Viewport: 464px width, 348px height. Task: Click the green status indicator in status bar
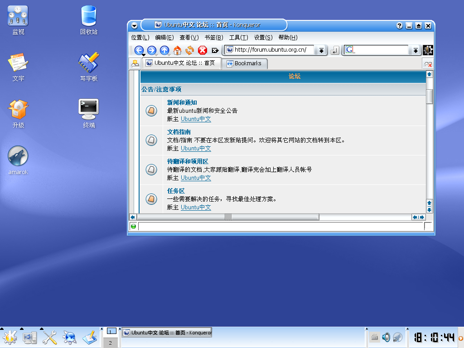click(134, 227)
